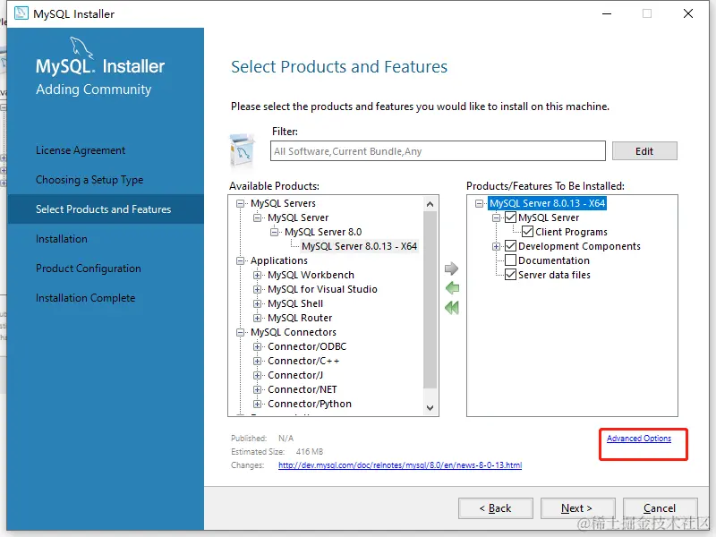The width and height of the screenshot is (716, 537).
Task: Open the Installation step in sidebar
Action: pos(62,239)
